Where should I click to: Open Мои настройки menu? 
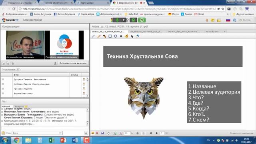pyautogui.click(x=32, y=20)
